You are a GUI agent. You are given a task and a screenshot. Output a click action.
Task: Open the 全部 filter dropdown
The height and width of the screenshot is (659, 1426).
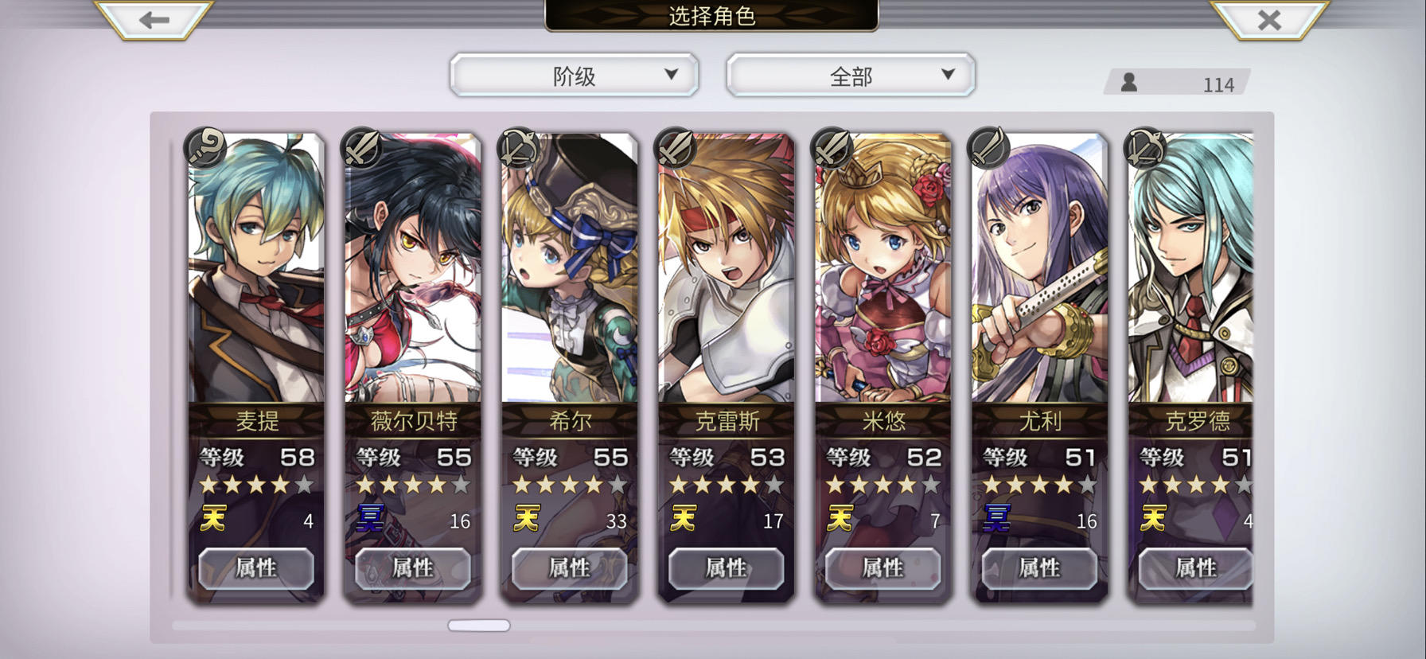click(x=850, y=76)
